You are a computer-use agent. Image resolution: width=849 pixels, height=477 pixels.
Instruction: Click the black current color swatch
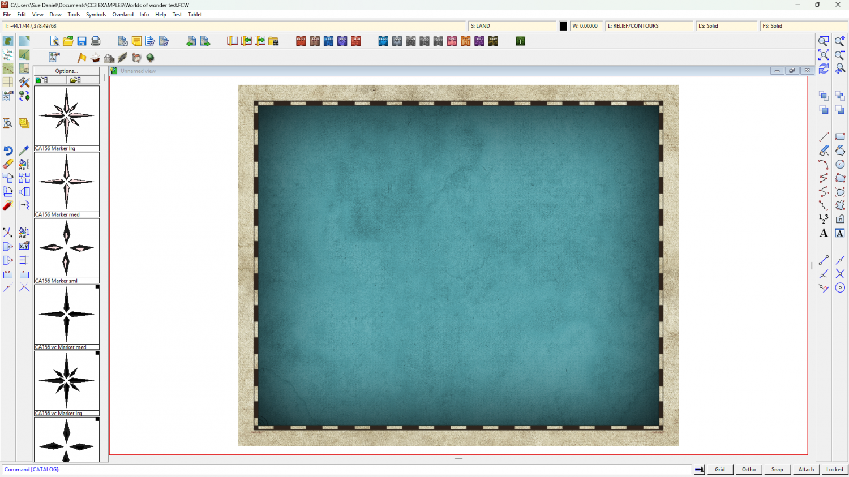pyautogui.click(x=563, y=26)
